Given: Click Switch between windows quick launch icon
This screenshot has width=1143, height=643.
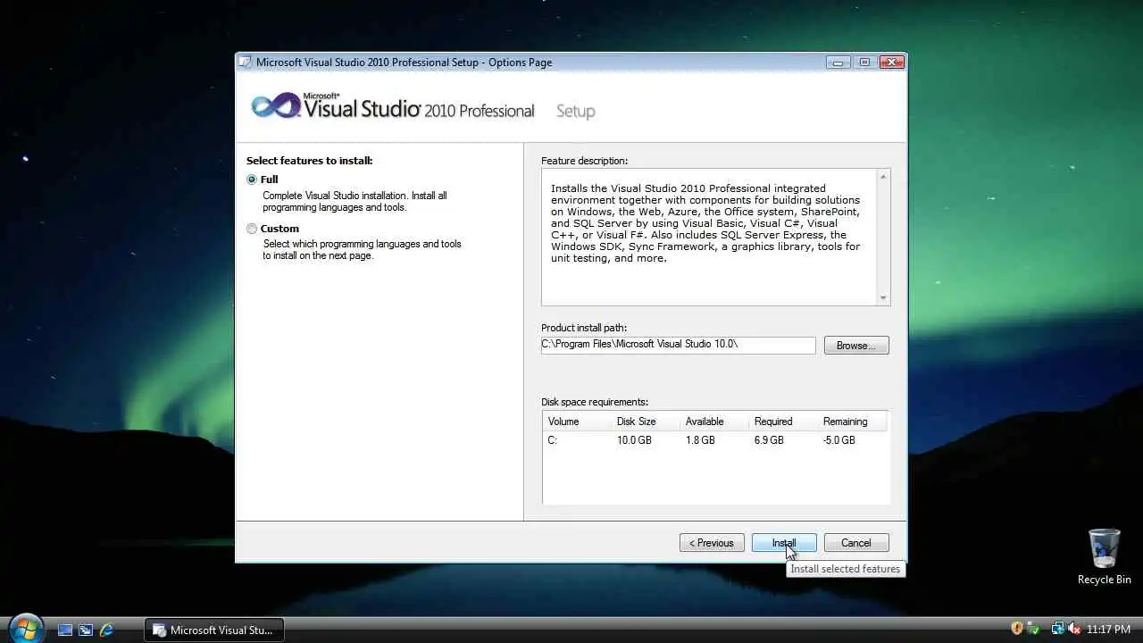Looking at the screenshot, I should 86,630.
